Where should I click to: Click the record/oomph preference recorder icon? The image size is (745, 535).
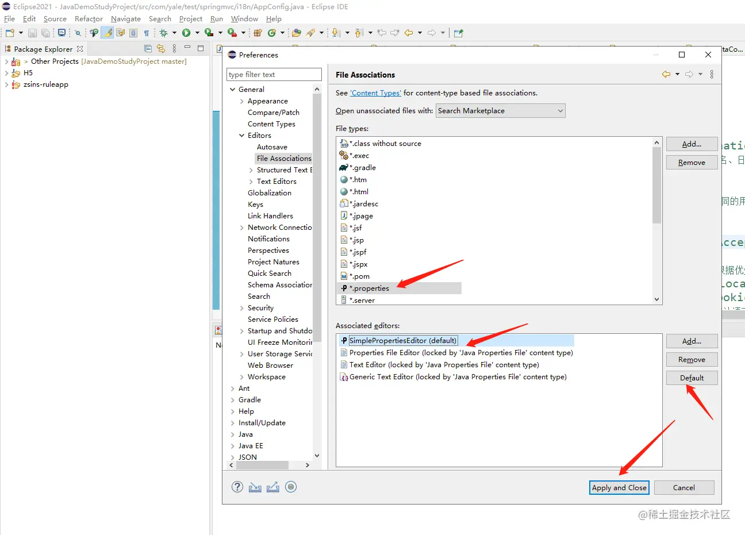291,487
